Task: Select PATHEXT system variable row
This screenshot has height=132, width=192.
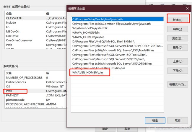Action: [12, 96]
